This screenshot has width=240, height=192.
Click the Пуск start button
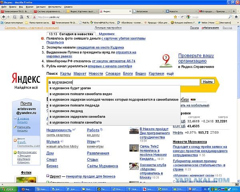click(8, 189)
